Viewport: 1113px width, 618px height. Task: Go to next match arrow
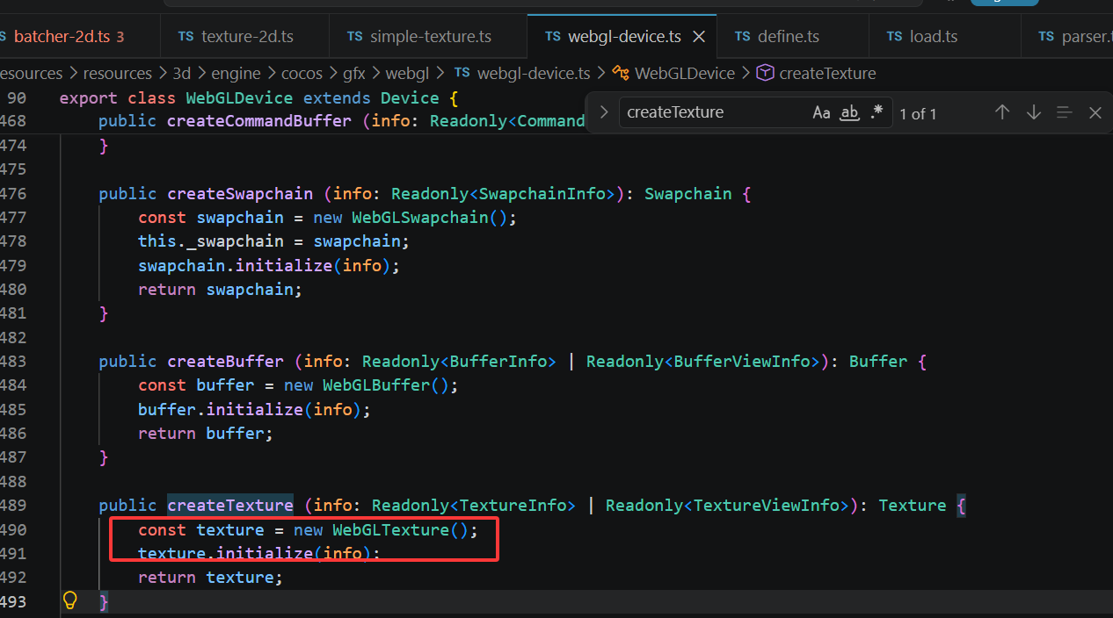(x=1034, y=112)
